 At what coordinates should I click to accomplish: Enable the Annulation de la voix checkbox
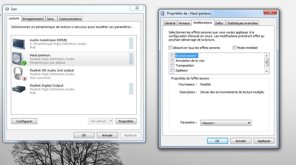tap(173, 61)
